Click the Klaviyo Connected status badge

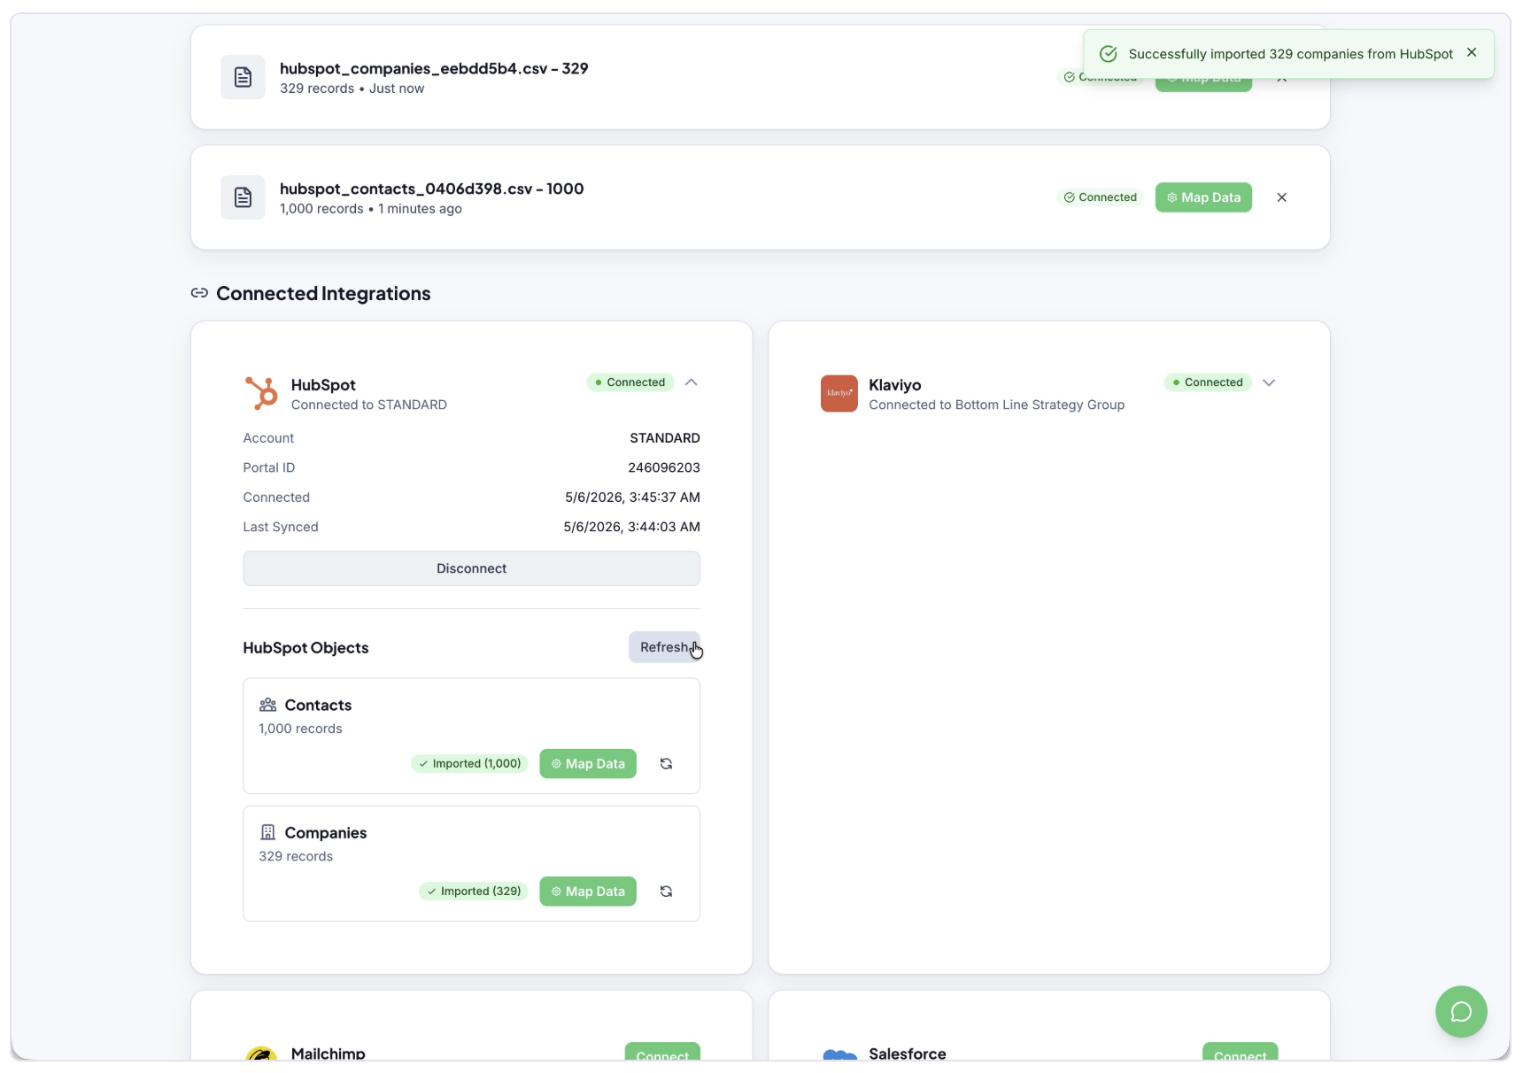tap(1208, 382)
